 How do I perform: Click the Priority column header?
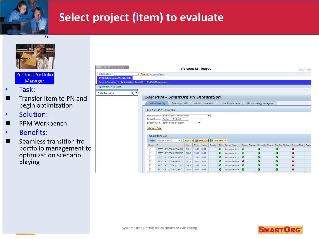[x=213, y=145]
